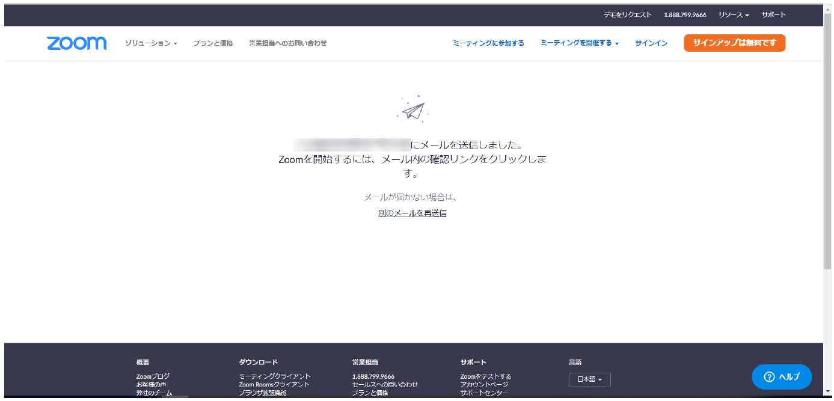Open the お客様の声 footer link
834x401 pixels.
[x=151, y=385]
